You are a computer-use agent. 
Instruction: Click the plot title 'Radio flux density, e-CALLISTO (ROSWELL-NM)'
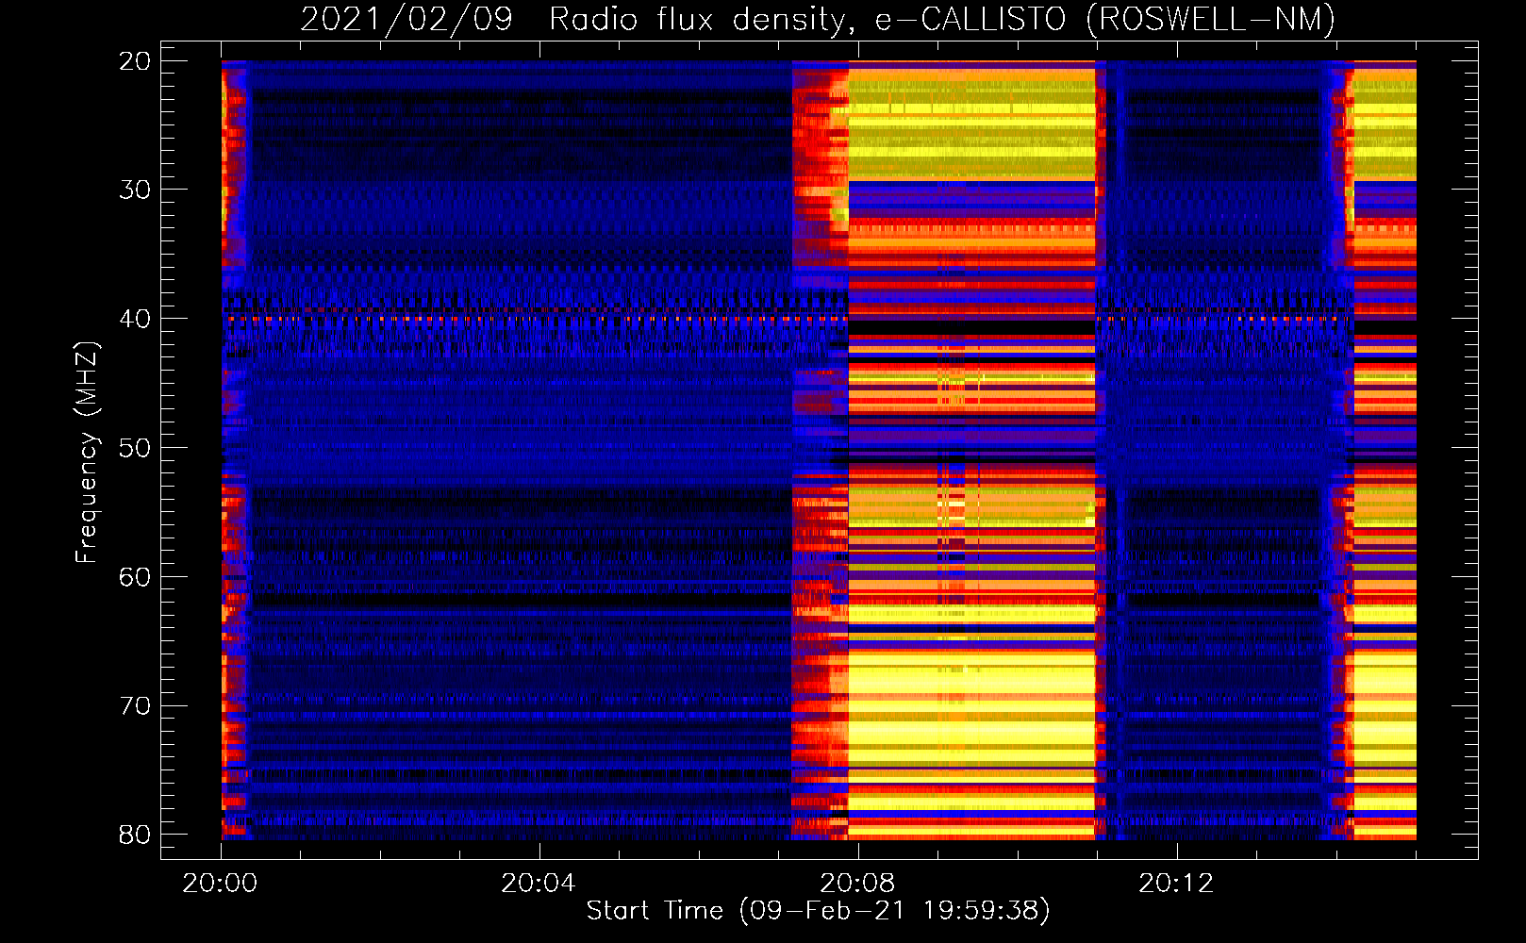942,19
